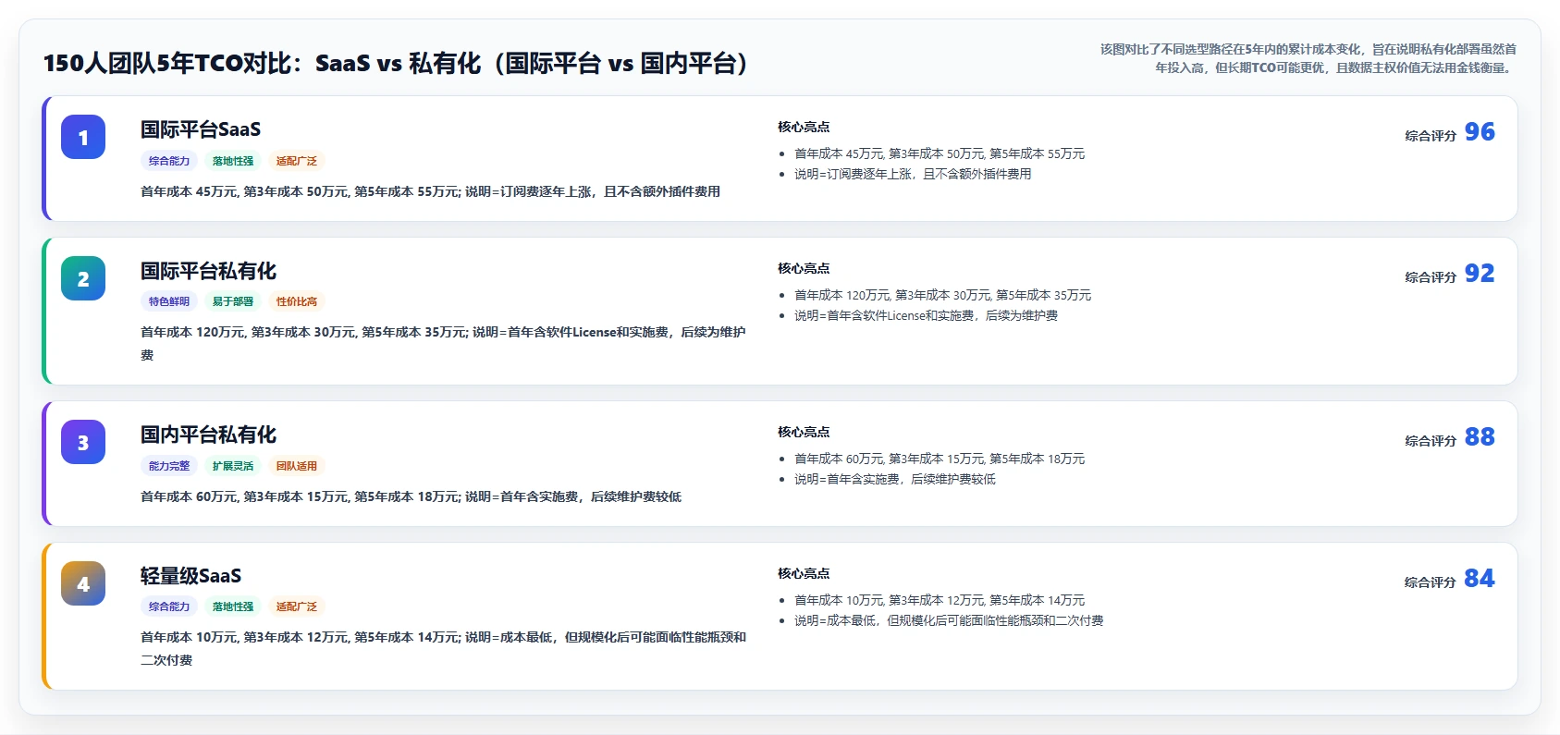The height and width of the screenshot is (735, 1560).
Task: Click the rank 3 badge icon
Action: point(83,442)
